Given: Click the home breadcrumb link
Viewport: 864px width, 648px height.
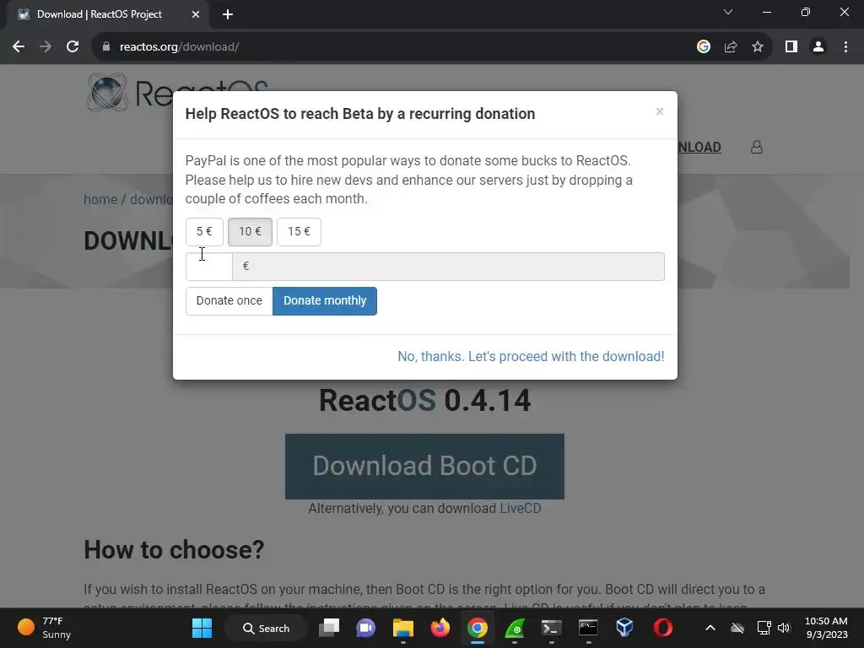Looking at the screenshot, I should click(100, 199).
